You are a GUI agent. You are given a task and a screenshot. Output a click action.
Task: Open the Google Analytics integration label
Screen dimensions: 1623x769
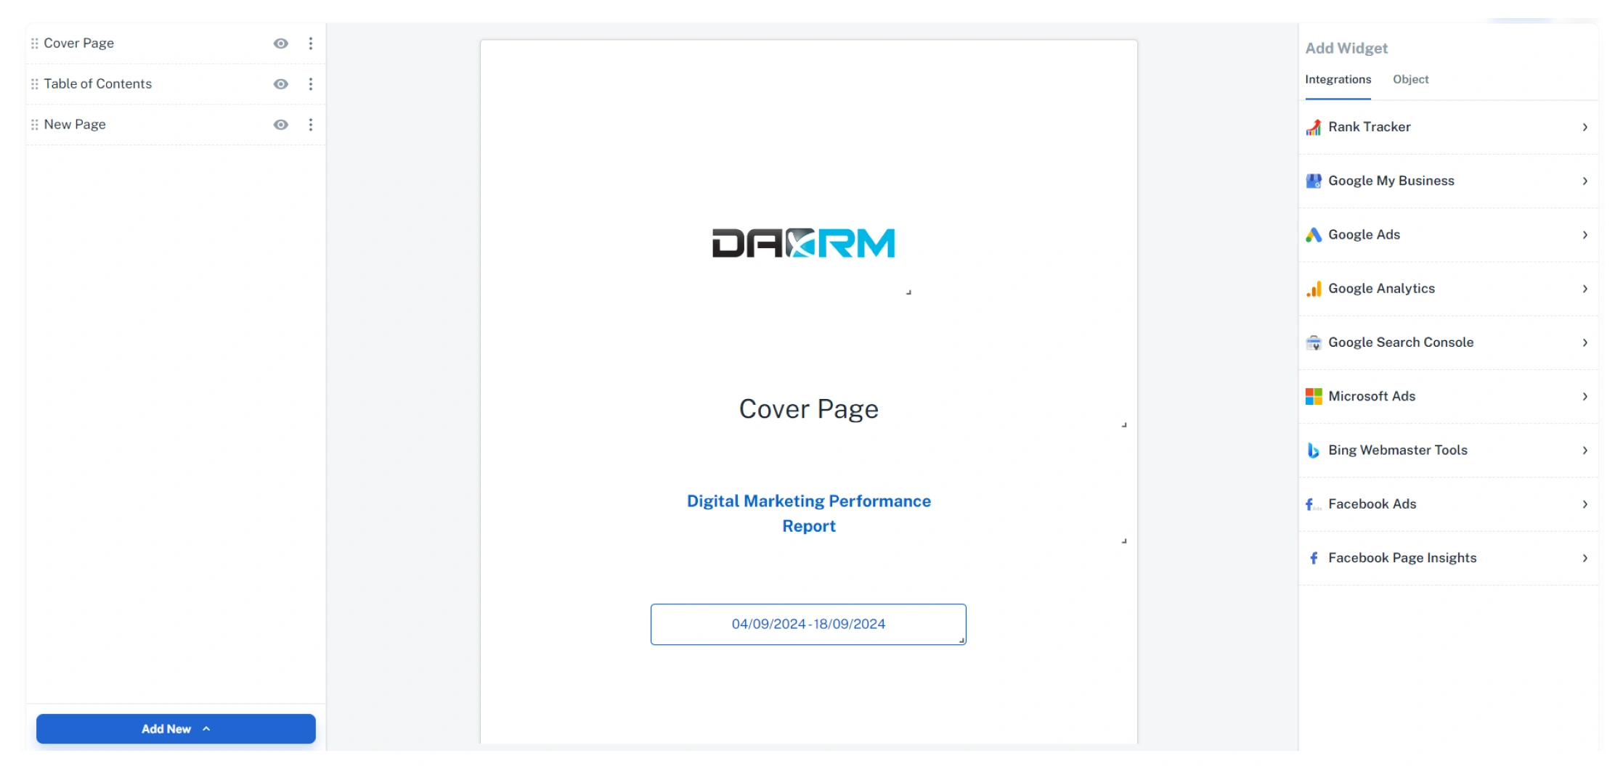[x=1381, y=289]
